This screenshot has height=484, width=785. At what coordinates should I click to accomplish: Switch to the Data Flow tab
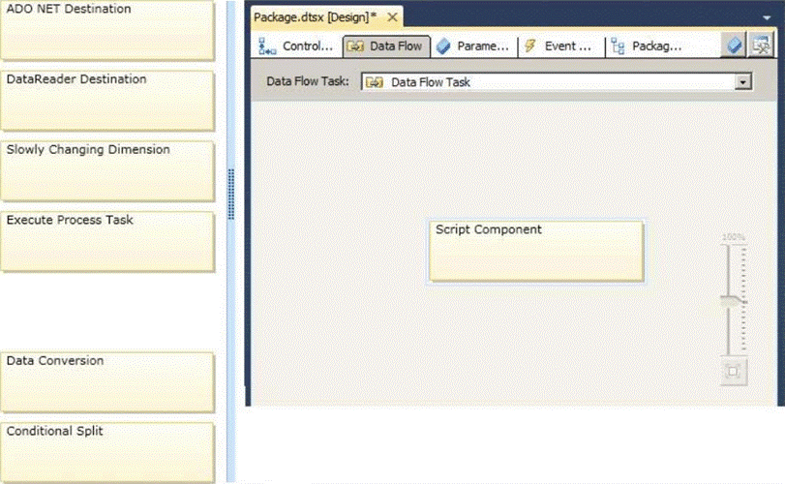pyautogui.click(x=386, y=46)
